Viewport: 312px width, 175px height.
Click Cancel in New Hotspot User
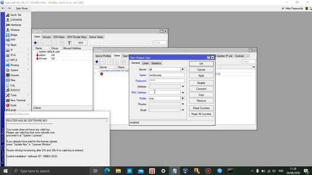click(x=201, y=70)
